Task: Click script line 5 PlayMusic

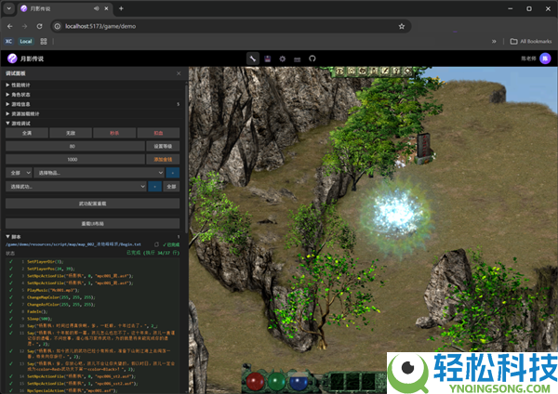Action: click(53, 290)
